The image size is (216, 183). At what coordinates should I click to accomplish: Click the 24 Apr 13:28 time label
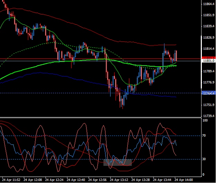[141, 180]
